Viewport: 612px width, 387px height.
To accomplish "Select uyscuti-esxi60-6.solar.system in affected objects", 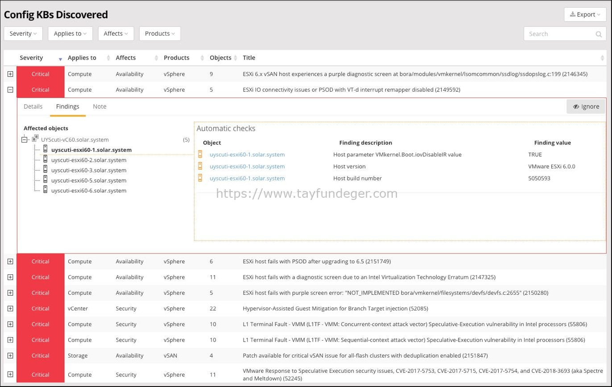I will click(89, 191).
